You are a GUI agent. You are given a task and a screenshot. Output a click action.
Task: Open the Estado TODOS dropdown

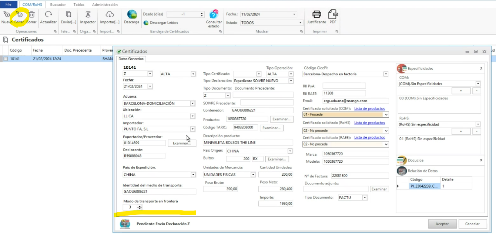[300, 23]
